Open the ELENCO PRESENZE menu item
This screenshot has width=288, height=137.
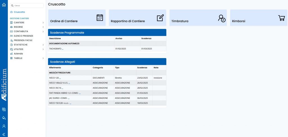[x=23, y=36]
